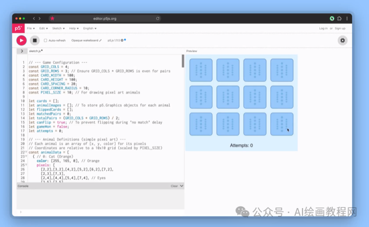Reload the page with the refresh icon
This screenshot has height=227, width=369.
point(158,18)
